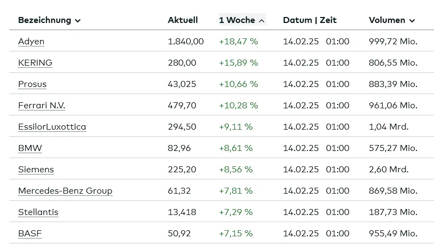The height and width of the screenshot is (244, 434).
Task: Click the Volumen header label
Action: coord(387,20)
